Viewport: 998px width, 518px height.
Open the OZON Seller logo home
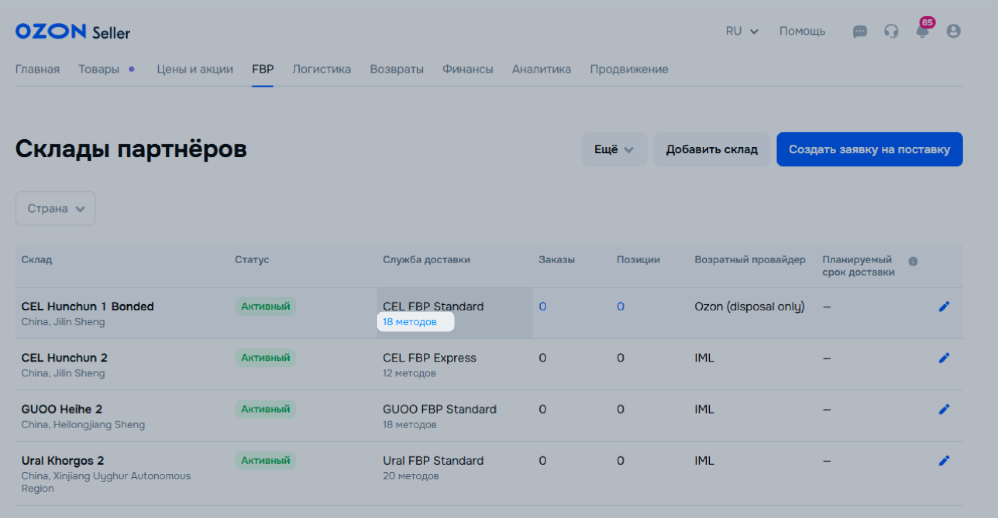[x=73, y=32]
